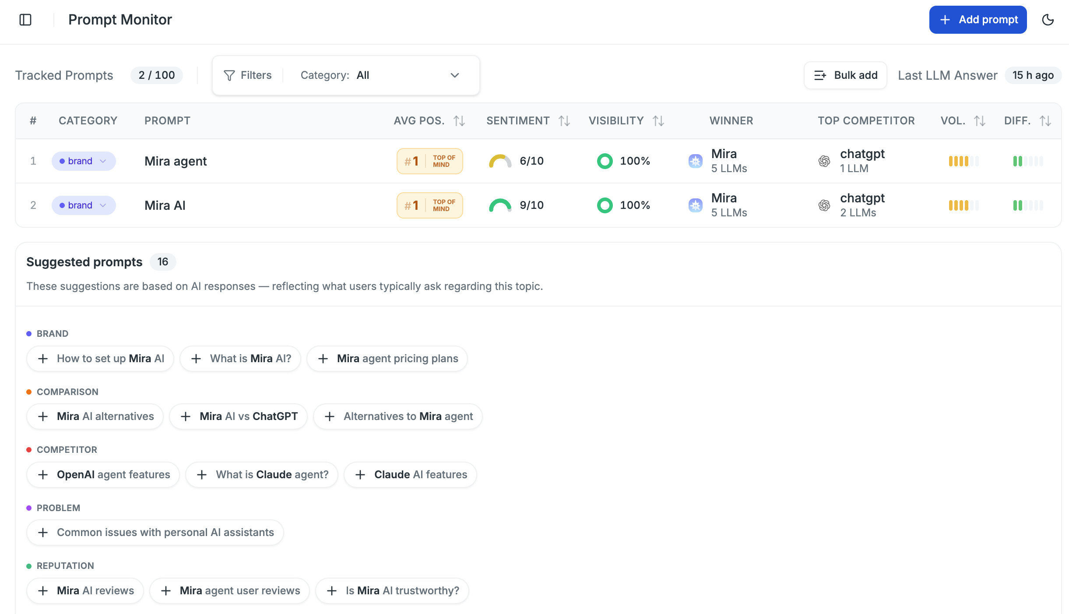
Task: Click the 9/10 sentiment gauge icon
Action: (x=500, y=206)
